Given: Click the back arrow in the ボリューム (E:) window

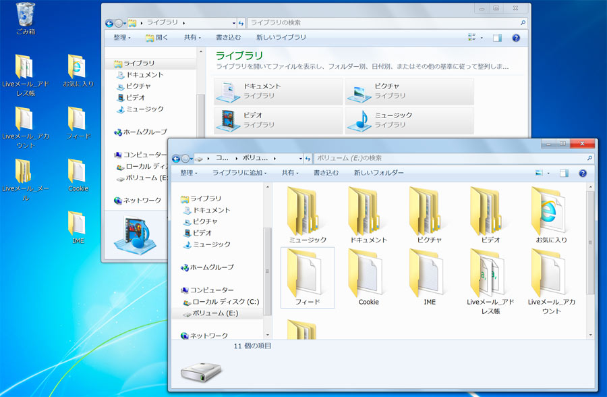Looking at the screenshot, I should point(176,159).
